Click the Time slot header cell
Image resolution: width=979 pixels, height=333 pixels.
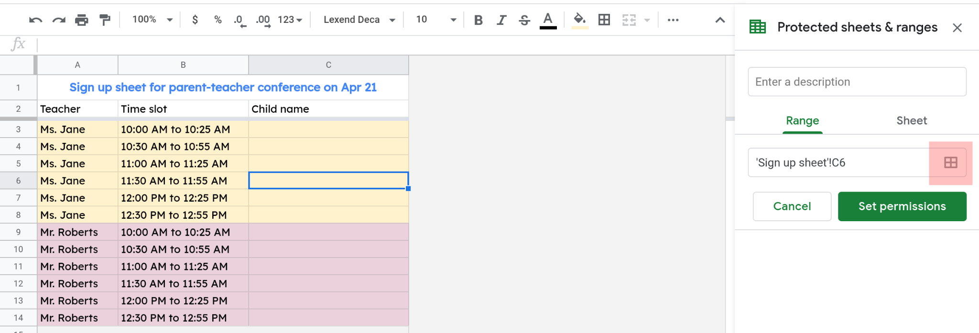[x=183, y=109]
